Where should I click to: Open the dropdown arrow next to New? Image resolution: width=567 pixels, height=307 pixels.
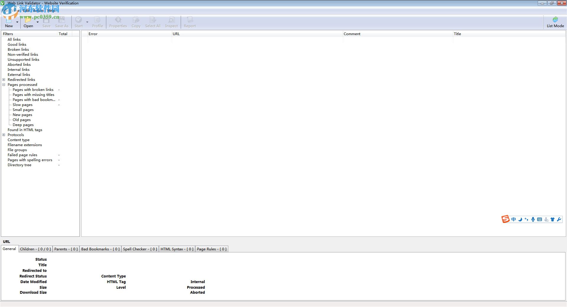pyautogui.click(x=17, y=22)
